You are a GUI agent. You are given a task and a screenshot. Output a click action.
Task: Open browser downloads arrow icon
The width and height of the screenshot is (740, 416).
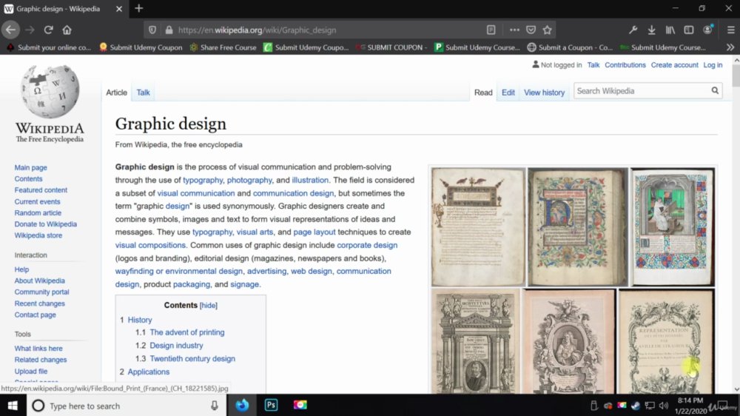pyautogui.click(x=652, y=30)
